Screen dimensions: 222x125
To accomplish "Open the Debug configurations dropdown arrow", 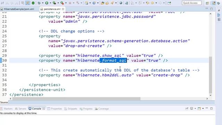I will point(43,3).
